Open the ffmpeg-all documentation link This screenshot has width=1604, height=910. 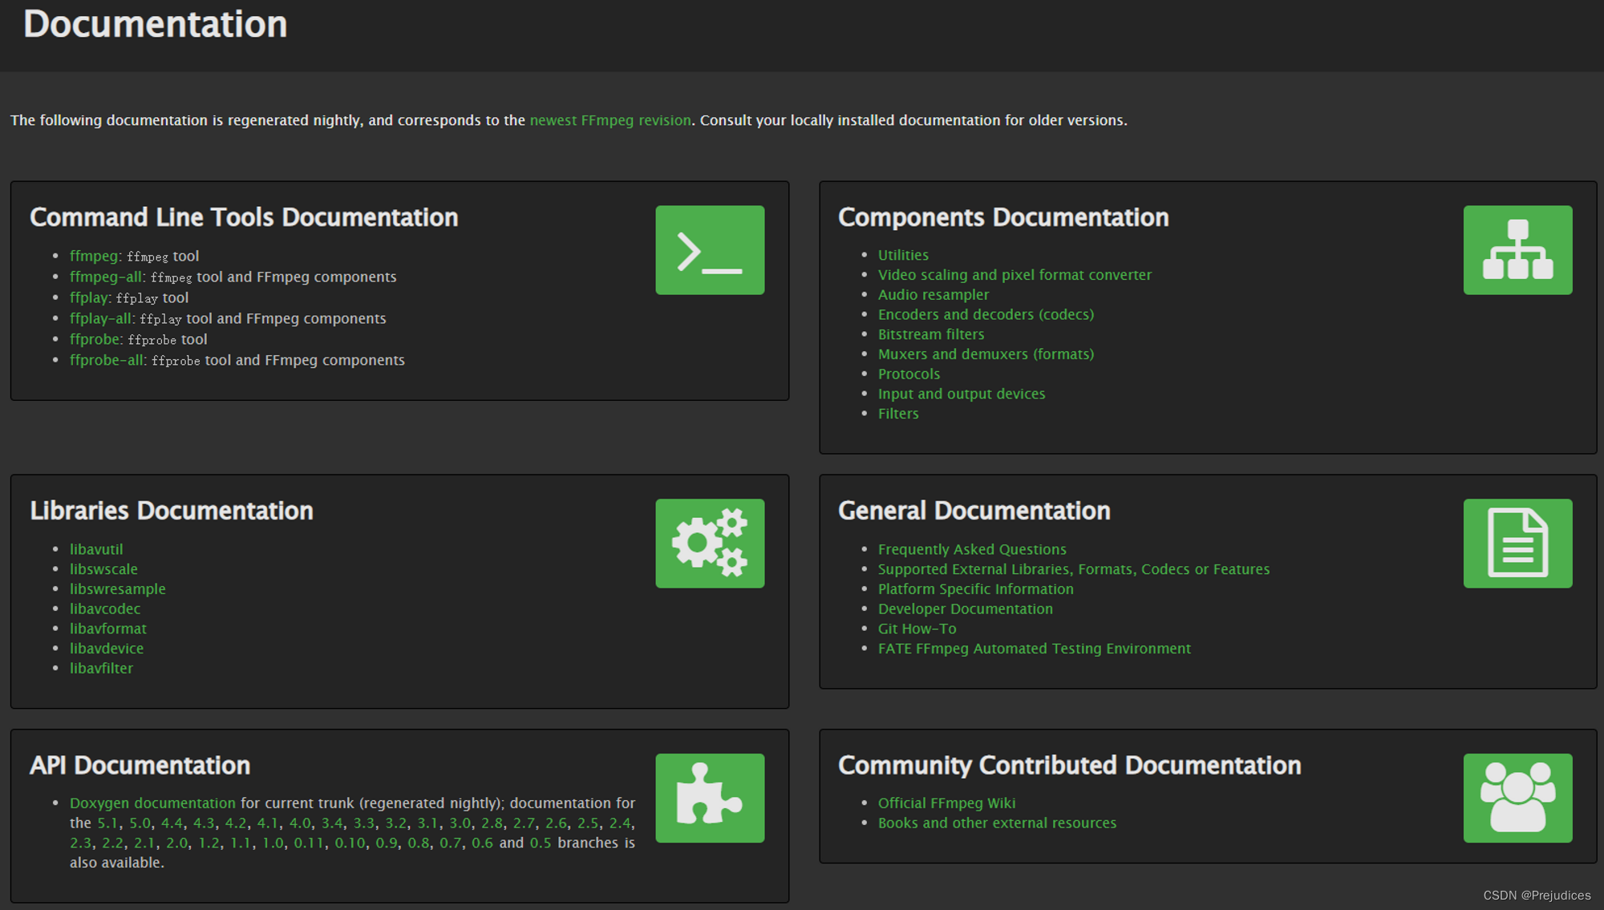(106, 277)
